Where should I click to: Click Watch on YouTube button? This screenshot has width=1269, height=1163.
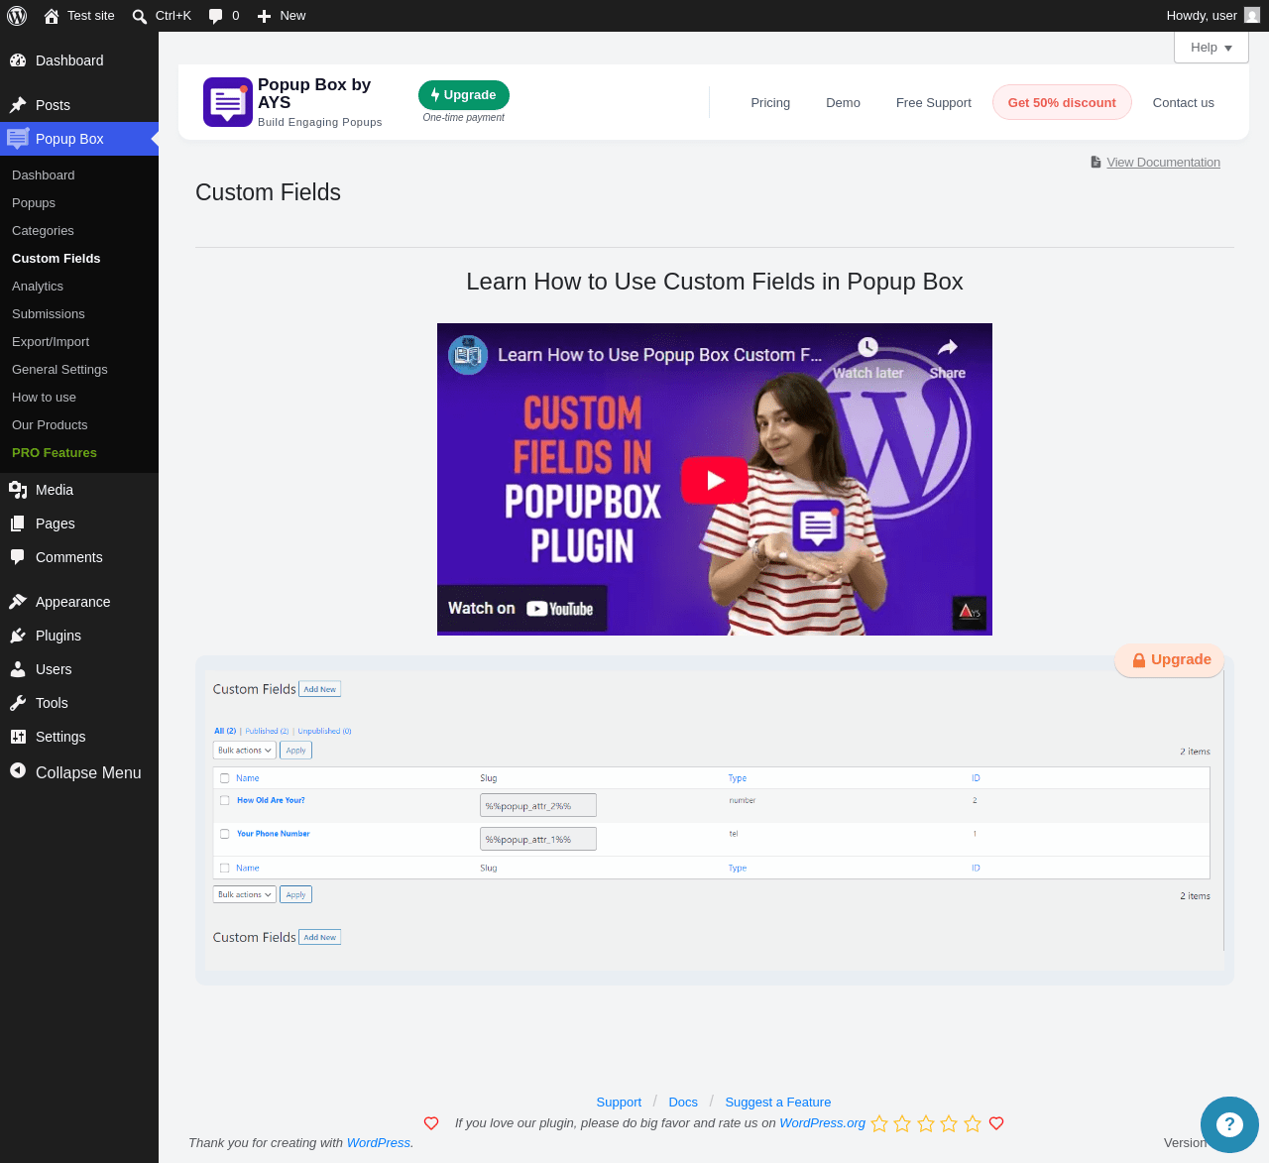[521, 609]
